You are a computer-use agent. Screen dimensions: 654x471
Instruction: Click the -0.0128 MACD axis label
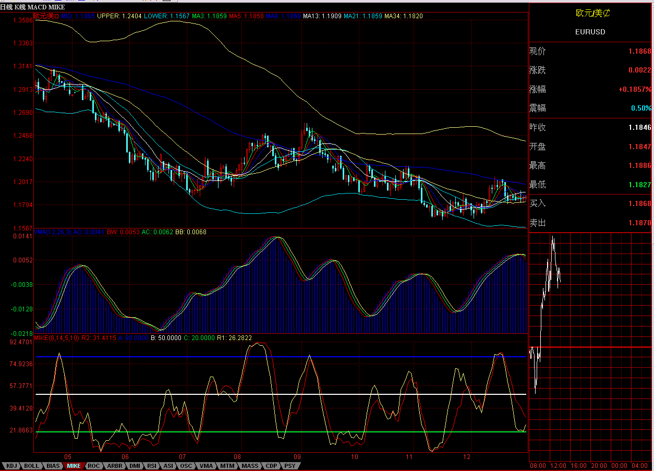click(x=21, y=309)
